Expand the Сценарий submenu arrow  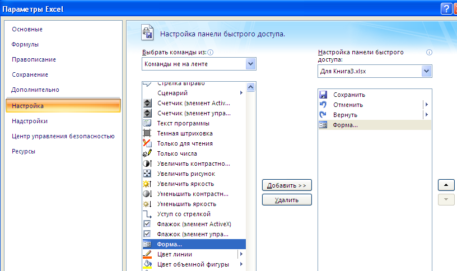click(241, 93)
